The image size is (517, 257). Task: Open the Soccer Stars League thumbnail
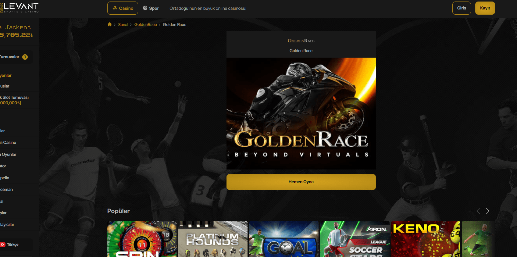click(355, 239)
